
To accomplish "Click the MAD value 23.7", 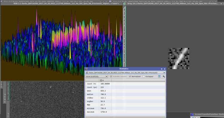I will click(x=102, y=105).
